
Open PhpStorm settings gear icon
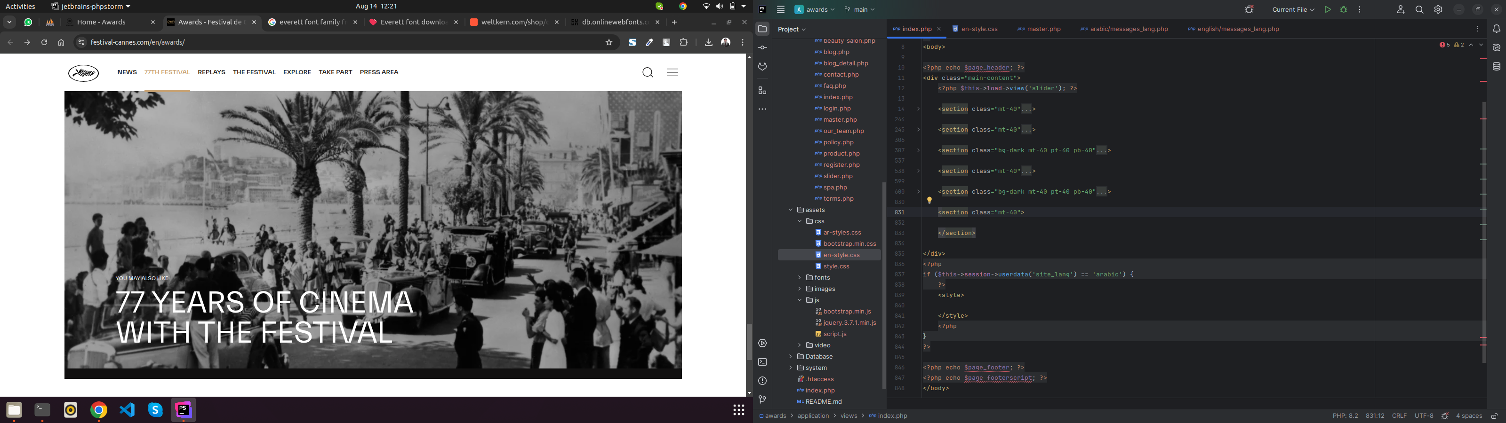pos(1438,10)
